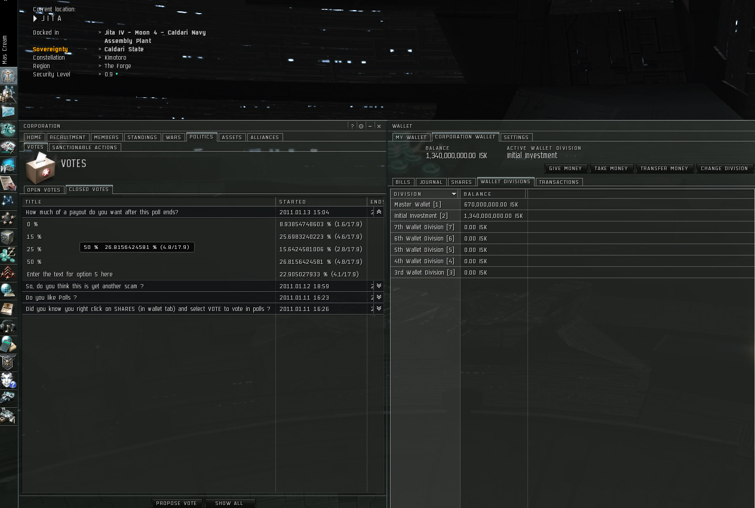Open the wallet Settings tab
The width and height of the screenshot is (755, 508).
pyautogui.click(x=515, y=137)
